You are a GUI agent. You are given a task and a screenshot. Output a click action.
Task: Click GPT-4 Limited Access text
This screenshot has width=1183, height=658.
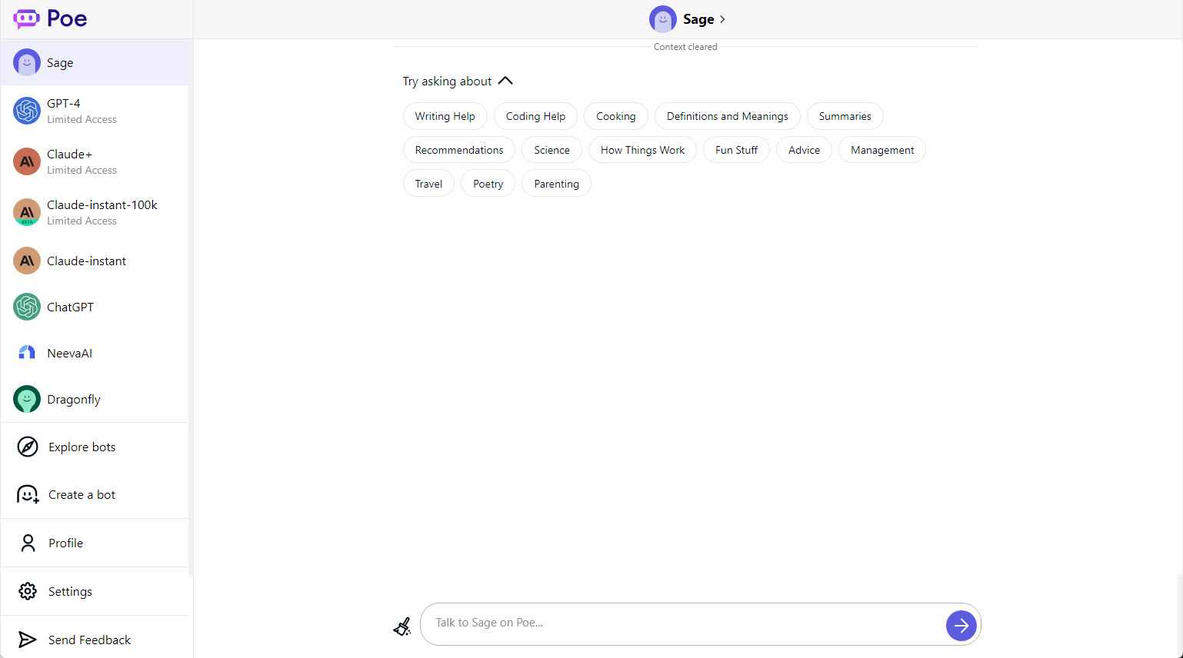pos(82,119)
